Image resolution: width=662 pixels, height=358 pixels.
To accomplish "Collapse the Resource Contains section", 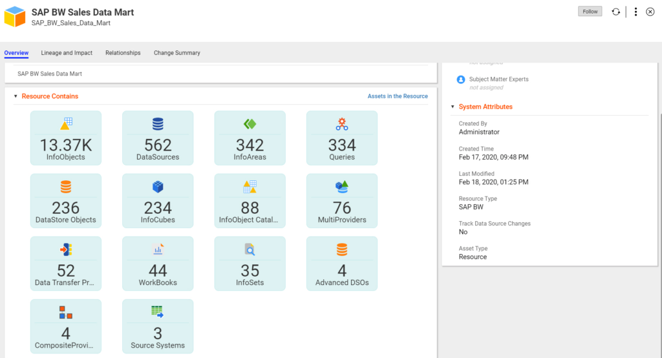I will [x=16, y=96].
